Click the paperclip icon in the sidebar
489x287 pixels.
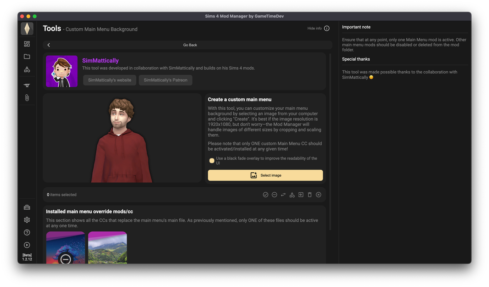27,98
